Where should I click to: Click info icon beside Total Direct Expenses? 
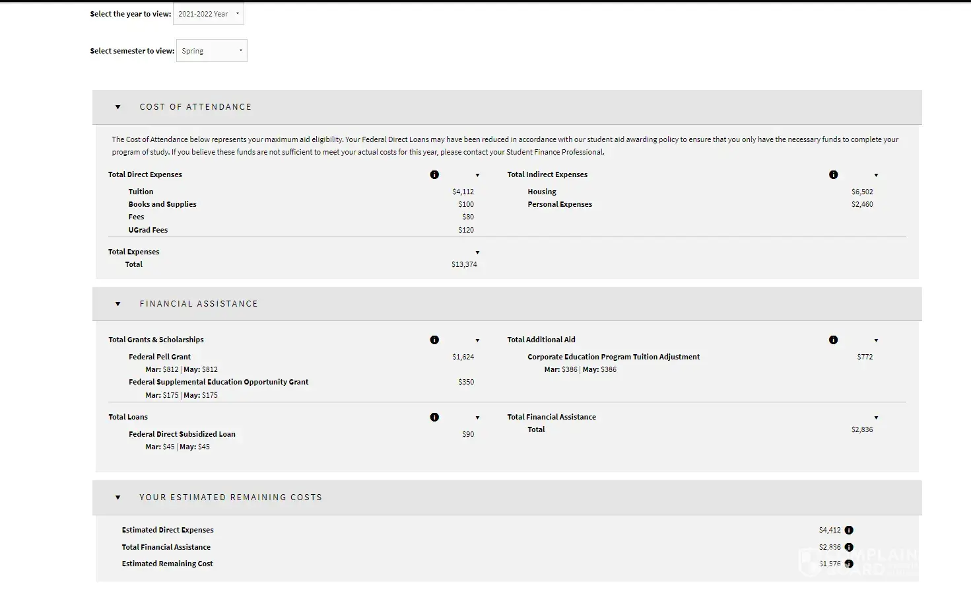point(434,175)
